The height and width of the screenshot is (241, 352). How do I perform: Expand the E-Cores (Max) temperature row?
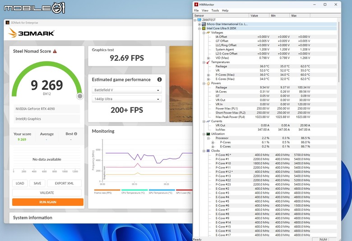click(208, 79)
